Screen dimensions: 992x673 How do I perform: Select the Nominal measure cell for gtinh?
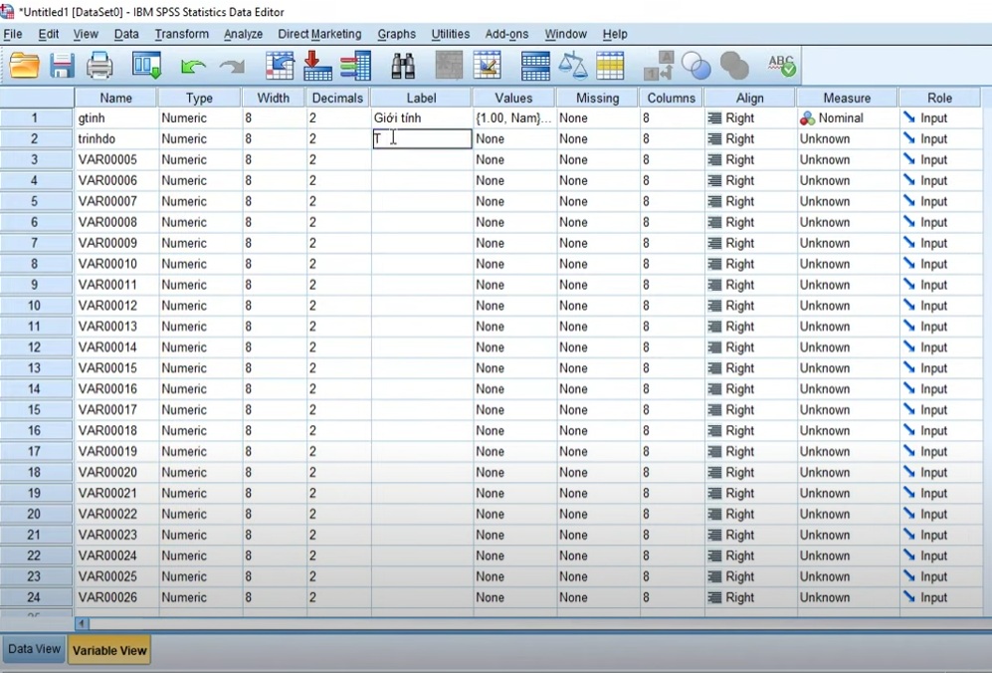tap(847, 117)
